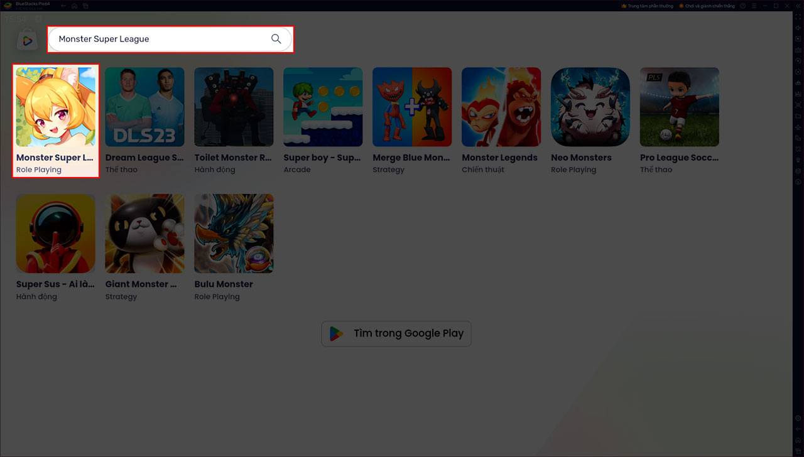The height and width of the screenshot is (457, 804).
Task: Click the settings gear in sidebar bottom
Action: tap(798, 418)
